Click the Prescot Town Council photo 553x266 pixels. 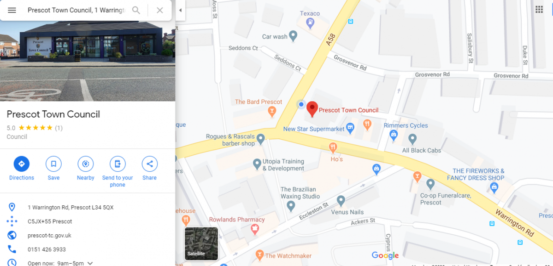[88, 51]
